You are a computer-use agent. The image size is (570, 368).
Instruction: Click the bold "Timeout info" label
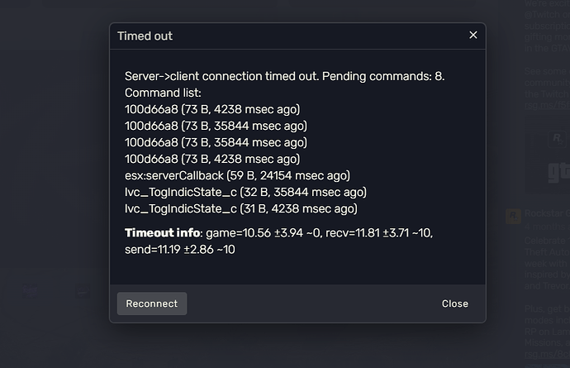click(162, 232)
